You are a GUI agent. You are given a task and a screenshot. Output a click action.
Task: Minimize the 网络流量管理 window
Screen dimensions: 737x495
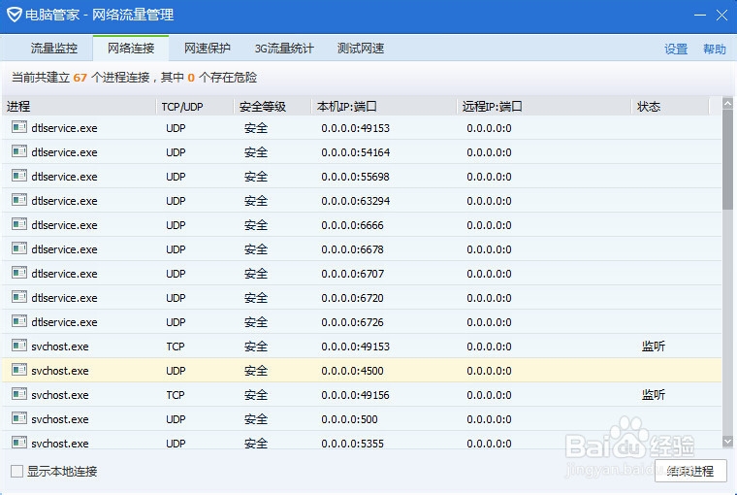coord(700,15)
